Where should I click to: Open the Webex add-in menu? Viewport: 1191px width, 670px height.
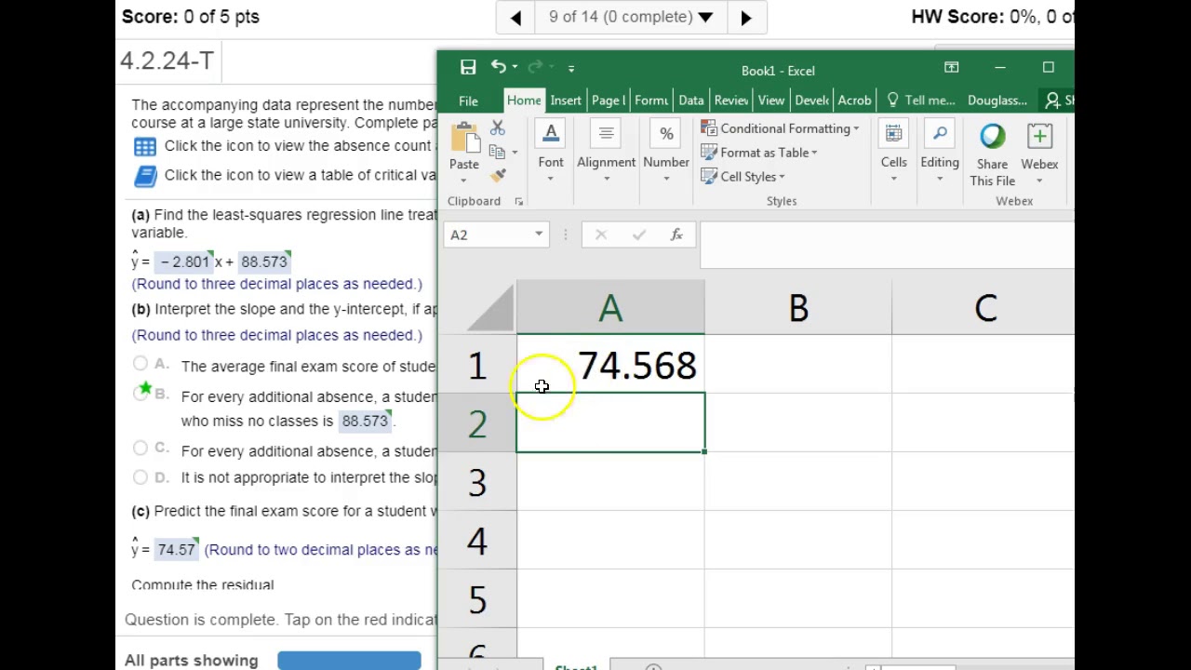coord(1039,154)
